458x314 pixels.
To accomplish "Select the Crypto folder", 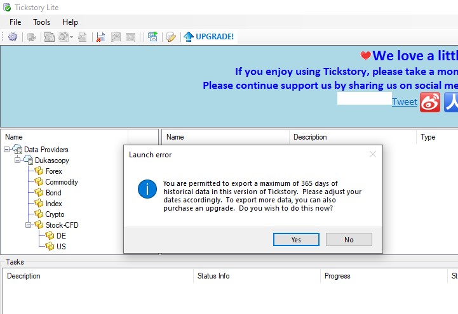I will (x=55, y=214).
